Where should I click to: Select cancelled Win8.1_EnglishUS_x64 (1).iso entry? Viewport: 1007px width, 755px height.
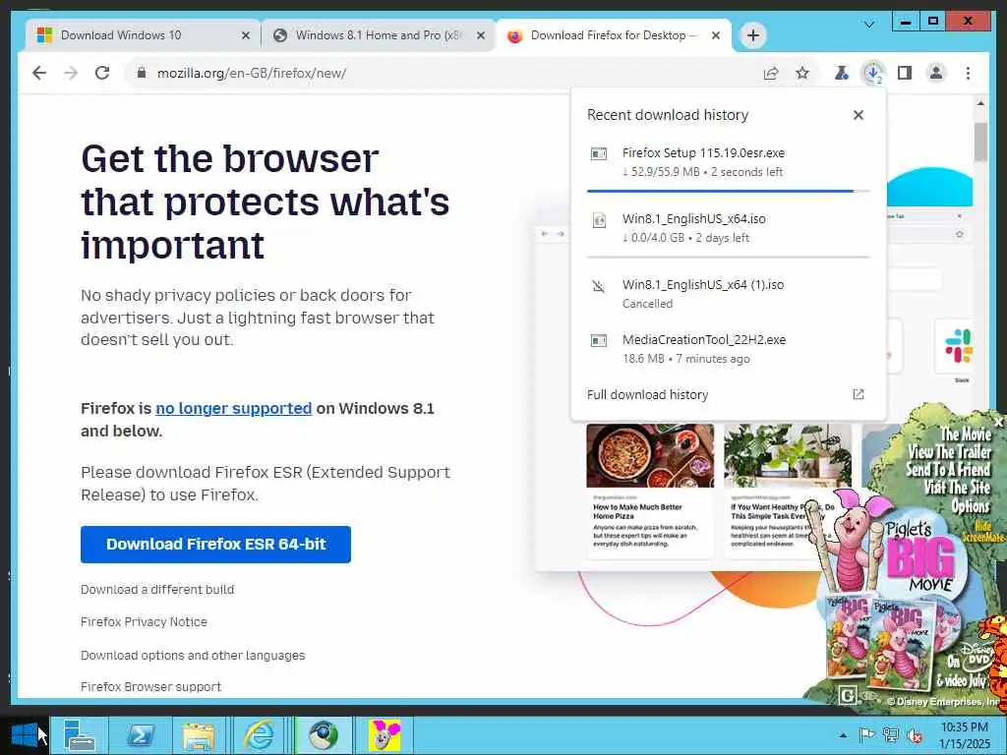tap(729, 293)
